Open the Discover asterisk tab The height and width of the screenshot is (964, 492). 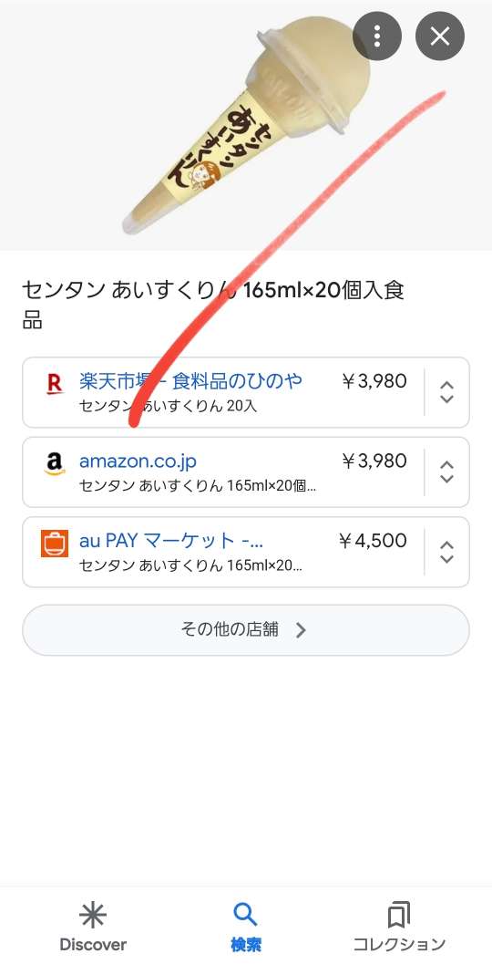(x=93, y=927)
